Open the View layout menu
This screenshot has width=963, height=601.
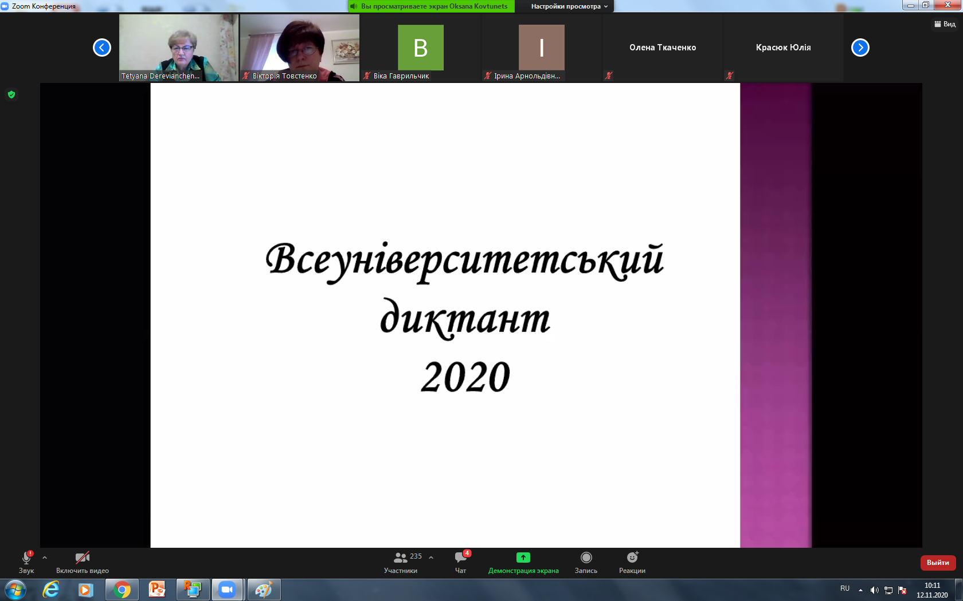click(x=945, y=24)
